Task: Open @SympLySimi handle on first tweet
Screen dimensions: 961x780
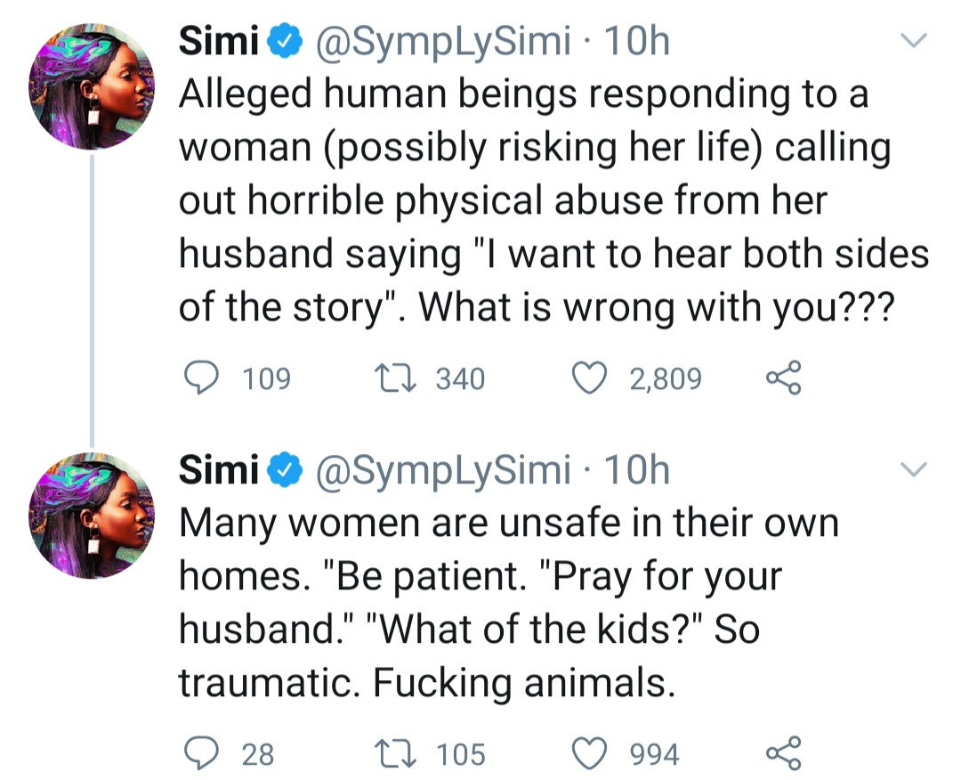Action: click(x=442, y=42)
